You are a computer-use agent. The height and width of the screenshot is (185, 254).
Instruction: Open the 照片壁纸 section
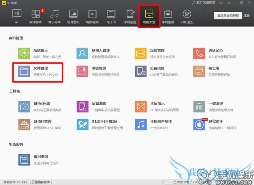click(73, 16)
